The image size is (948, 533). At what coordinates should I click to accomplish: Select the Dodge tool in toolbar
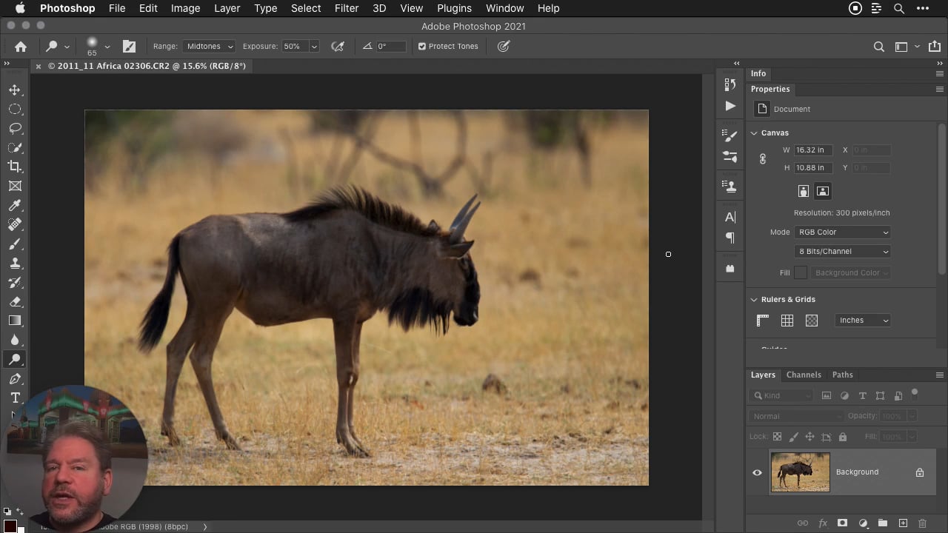point(15,359)
